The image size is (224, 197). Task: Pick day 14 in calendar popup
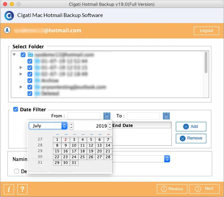pos(108,145)
